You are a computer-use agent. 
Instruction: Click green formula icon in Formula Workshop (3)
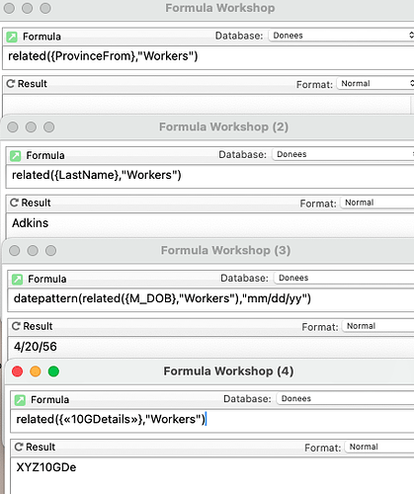17,280
